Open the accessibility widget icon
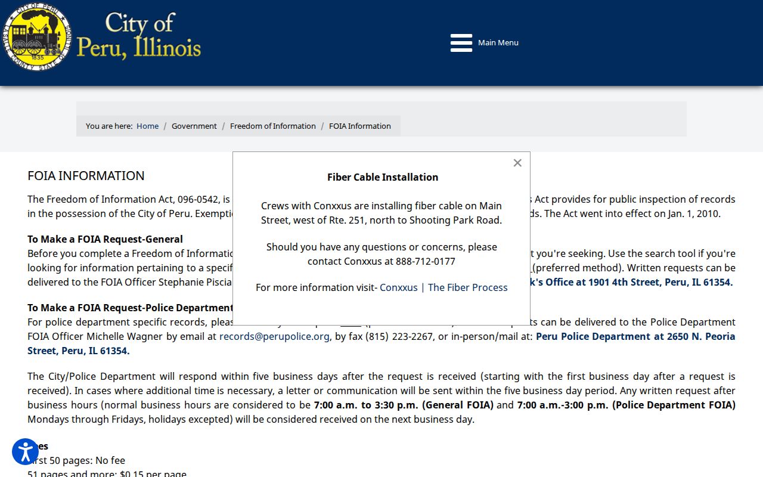763x477 pixels. 25,452
